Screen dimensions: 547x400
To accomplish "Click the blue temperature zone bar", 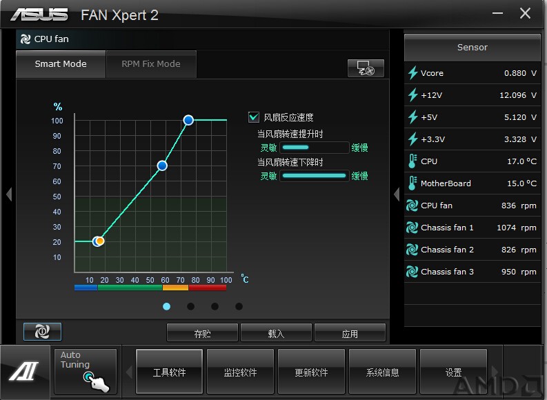I will (86, 288).
